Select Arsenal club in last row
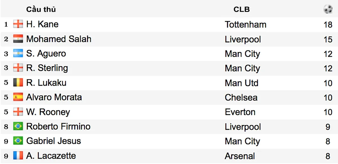 [x=240, y=156]
